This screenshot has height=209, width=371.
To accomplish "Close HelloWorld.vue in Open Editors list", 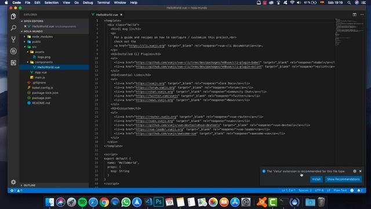I will (25, 26).
